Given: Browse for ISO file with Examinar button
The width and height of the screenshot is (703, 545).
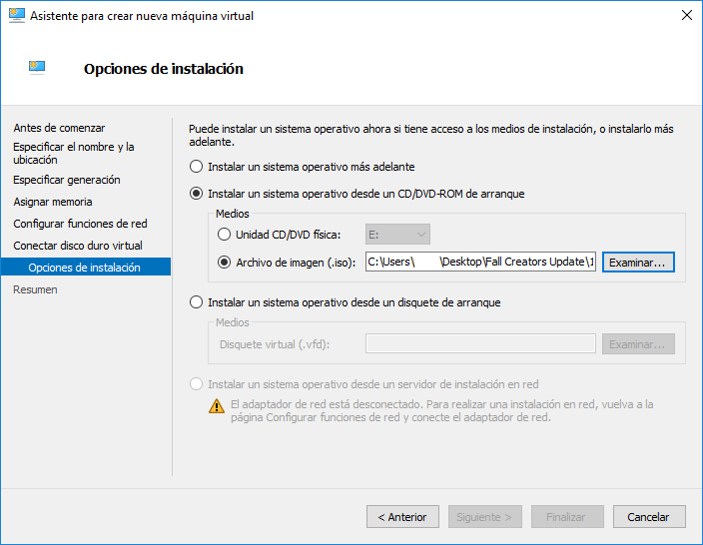Looking at the screenshot, I should point(638,263).
